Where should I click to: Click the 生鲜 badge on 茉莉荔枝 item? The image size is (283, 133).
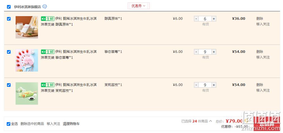pyautogui.click(x=48, y=85)
